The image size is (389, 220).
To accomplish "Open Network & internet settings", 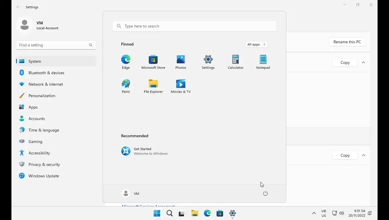I will 56,84.
